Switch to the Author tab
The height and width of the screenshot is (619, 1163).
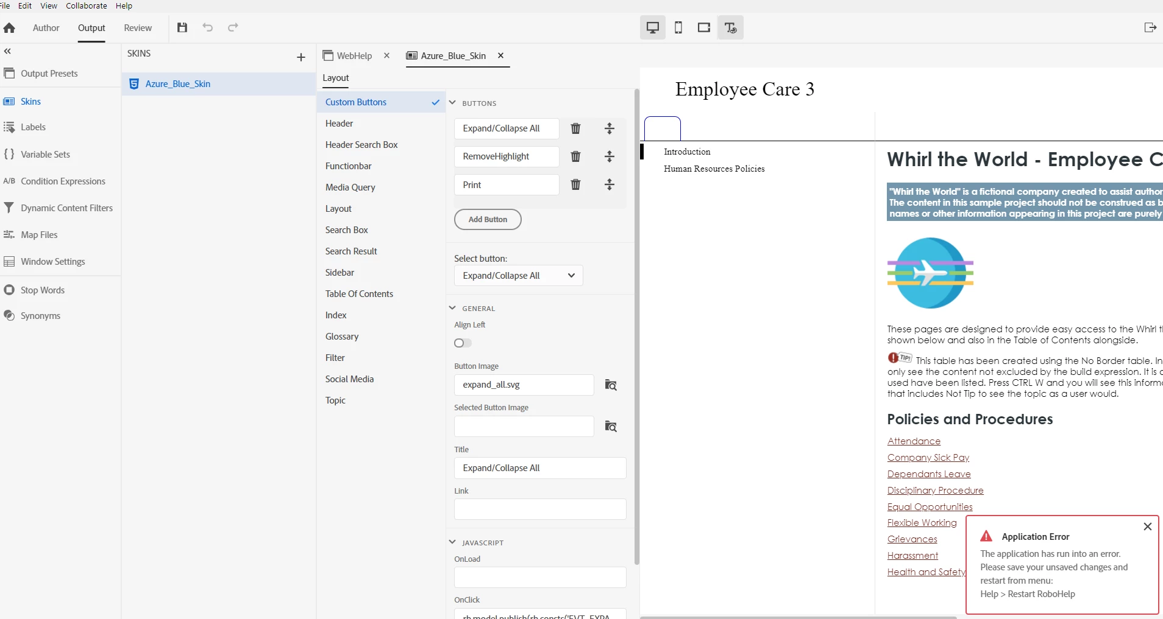tap(46, 28)
